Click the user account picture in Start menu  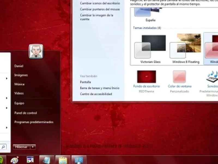(x=36, y=51)
